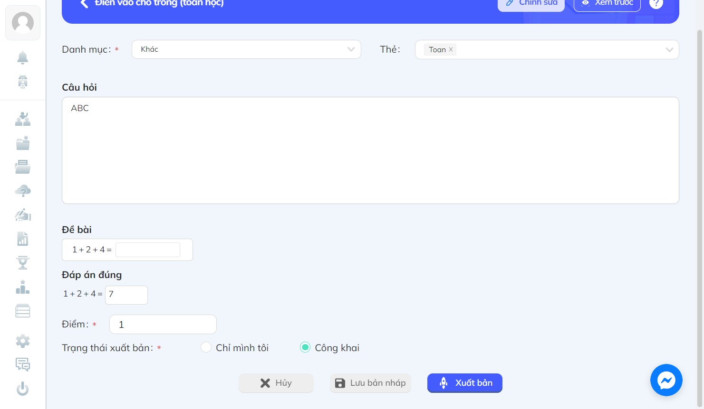Expand the 'Thẻ' tags dropdown arrow
Viewport: 704px width, 409px height.
(x=669, y=50)
